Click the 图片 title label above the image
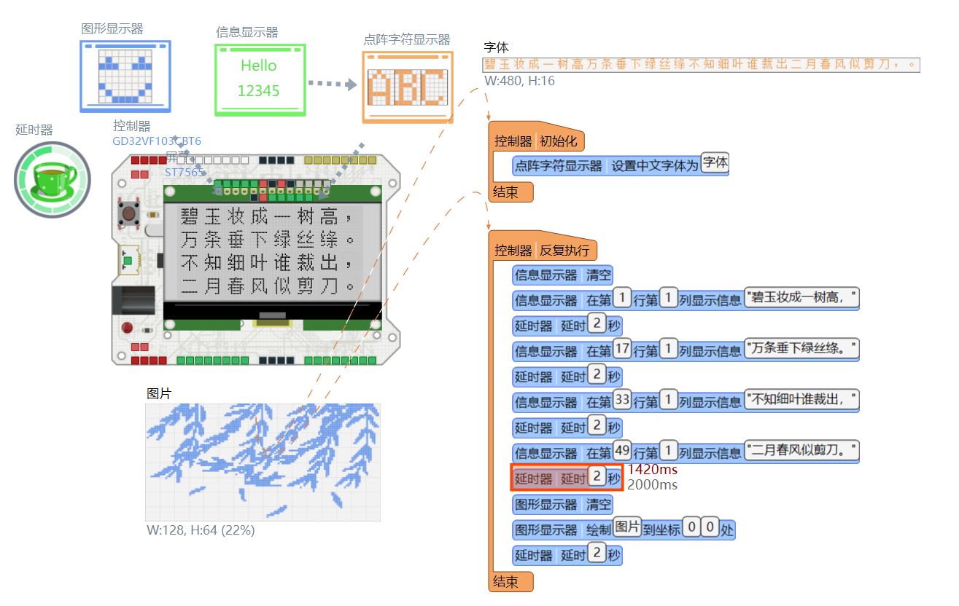959x606 pixels. coord(159,393)
